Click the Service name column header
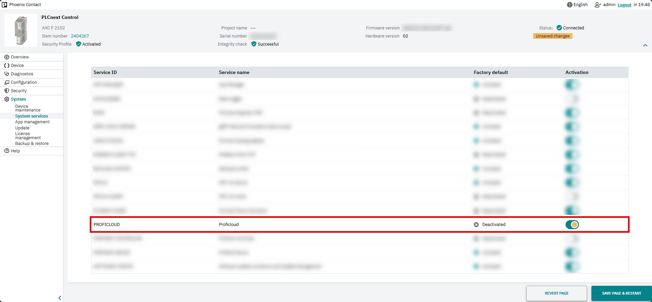Image resolution: width=652 pixels, height=302 pixels. coord(234,72)
